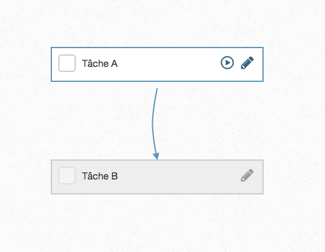Image resolution: width=325 pixels, height=252 pixels.
Task: Open editor with blue pencil icon
Action: click(x=247, y=63)
